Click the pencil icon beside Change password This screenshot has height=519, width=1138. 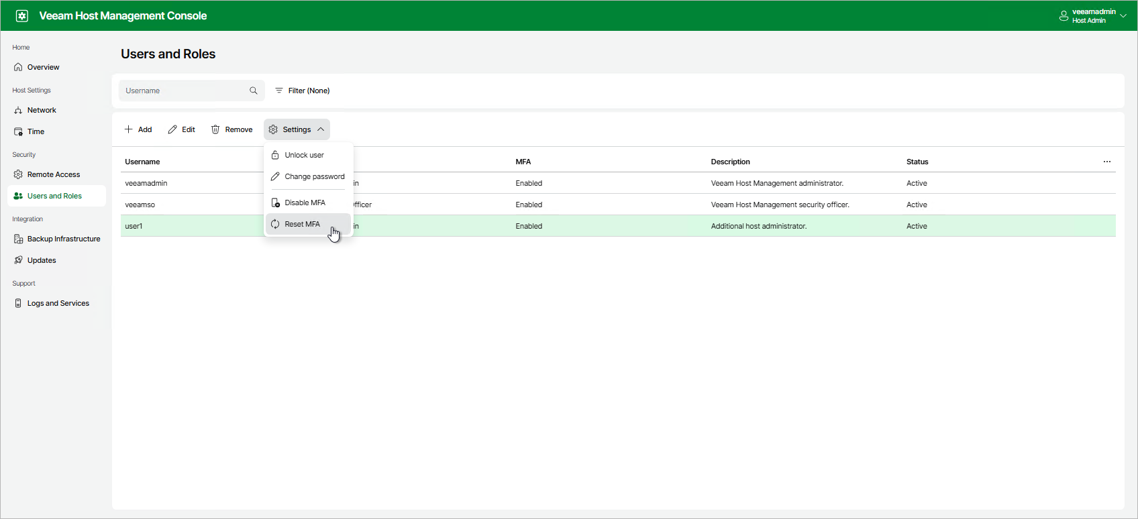pyautogui.click(x=275, y=176)
